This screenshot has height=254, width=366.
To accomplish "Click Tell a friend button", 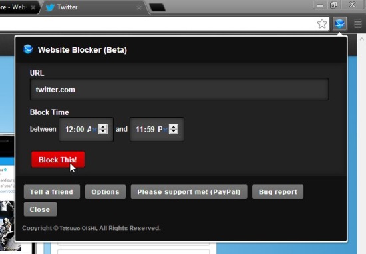I will pyautogui.click(x=52, y=191).
